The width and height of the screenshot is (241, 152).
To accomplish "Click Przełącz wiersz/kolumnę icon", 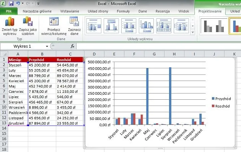I will click(x=54, y=21).
